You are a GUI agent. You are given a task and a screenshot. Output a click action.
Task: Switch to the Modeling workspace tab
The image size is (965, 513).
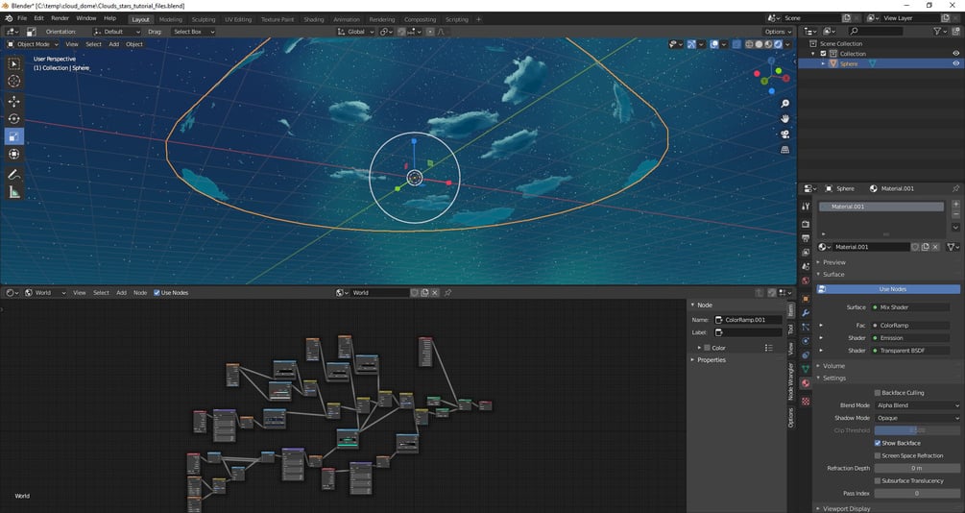[171, 19]
